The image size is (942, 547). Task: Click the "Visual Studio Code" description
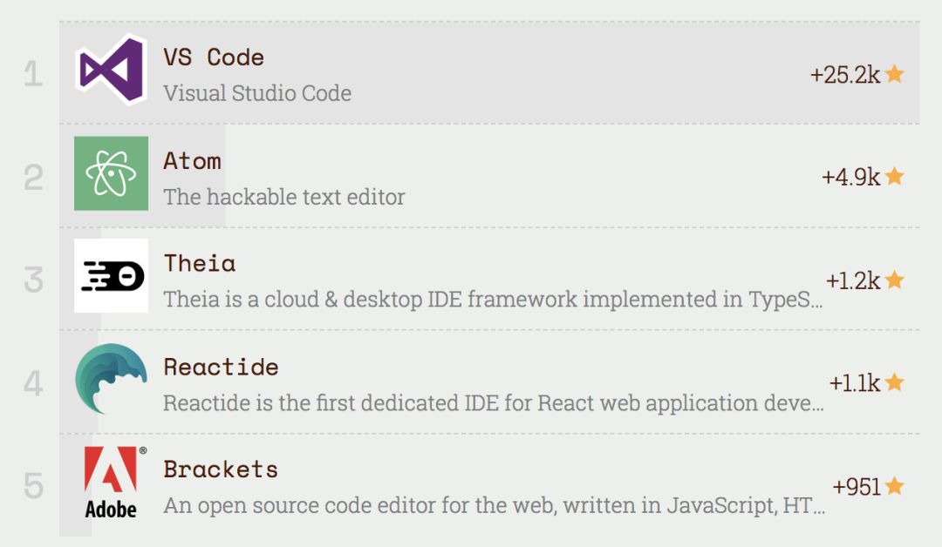click(257, 93)
